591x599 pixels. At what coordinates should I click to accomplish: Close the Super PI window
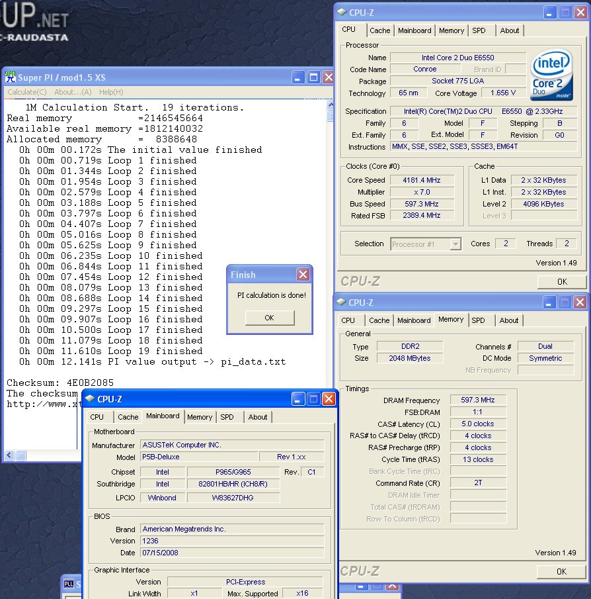(328, 77)
